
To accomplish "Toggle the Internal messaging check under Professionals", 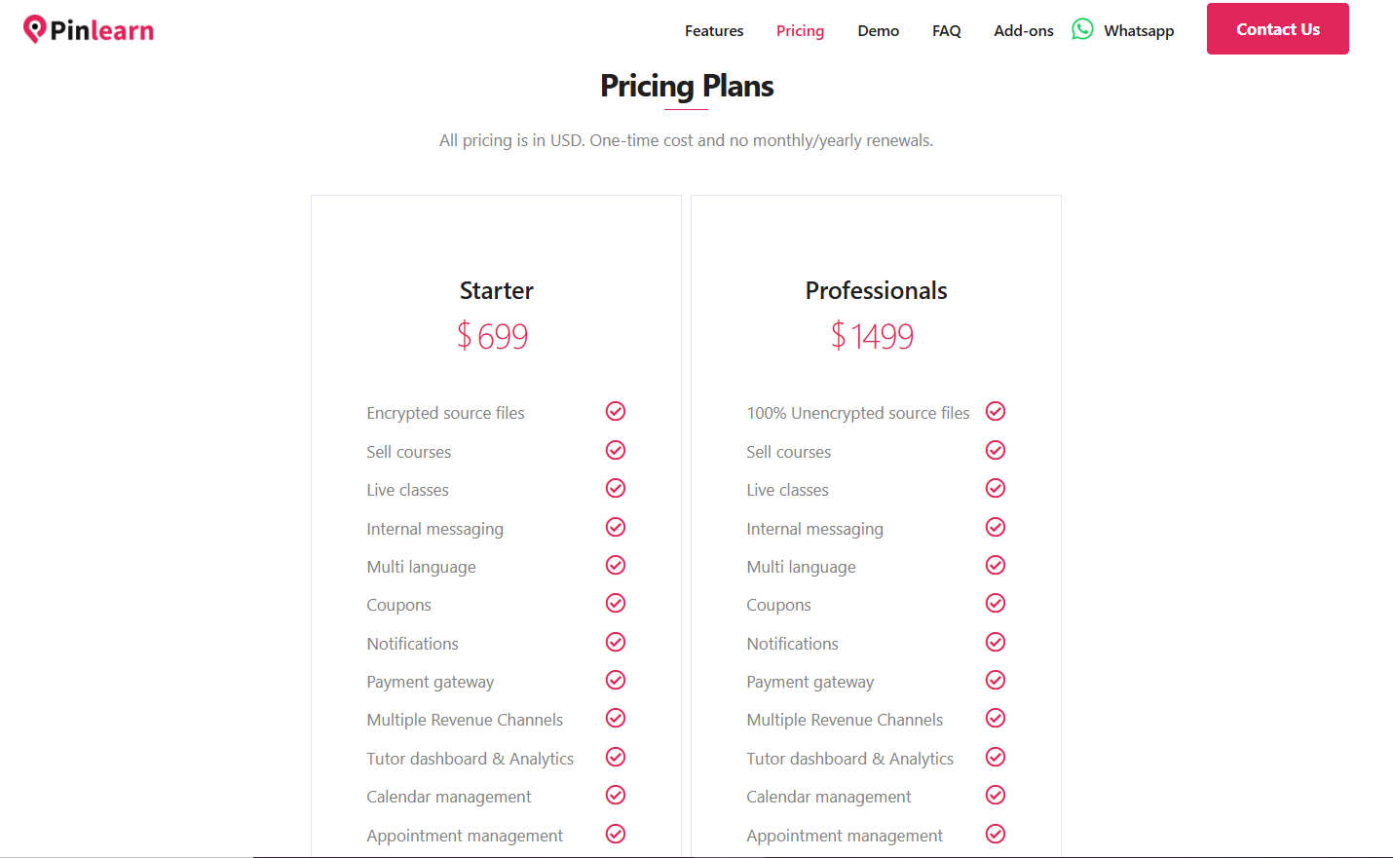I will coord(995,527).
